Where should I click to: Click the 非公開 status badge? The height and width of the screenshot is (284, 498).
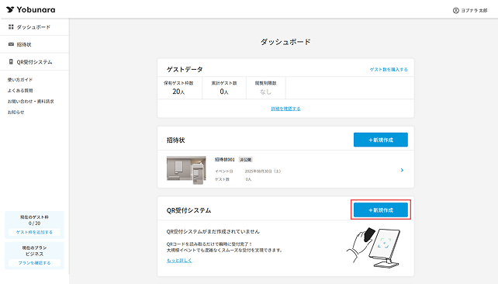coord(245,160)
